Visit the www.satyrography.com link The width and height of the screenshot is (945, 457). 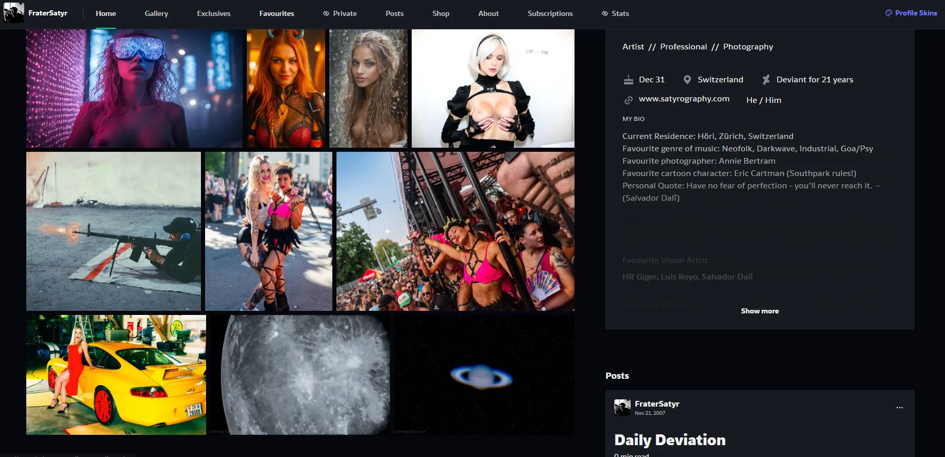pyautogui.click(x=684, y=99)
